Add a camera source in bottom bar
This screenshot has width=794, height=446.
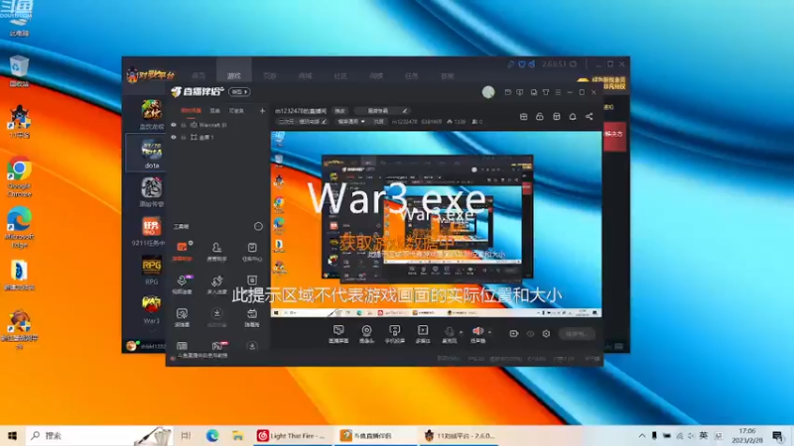click(366, 334)
